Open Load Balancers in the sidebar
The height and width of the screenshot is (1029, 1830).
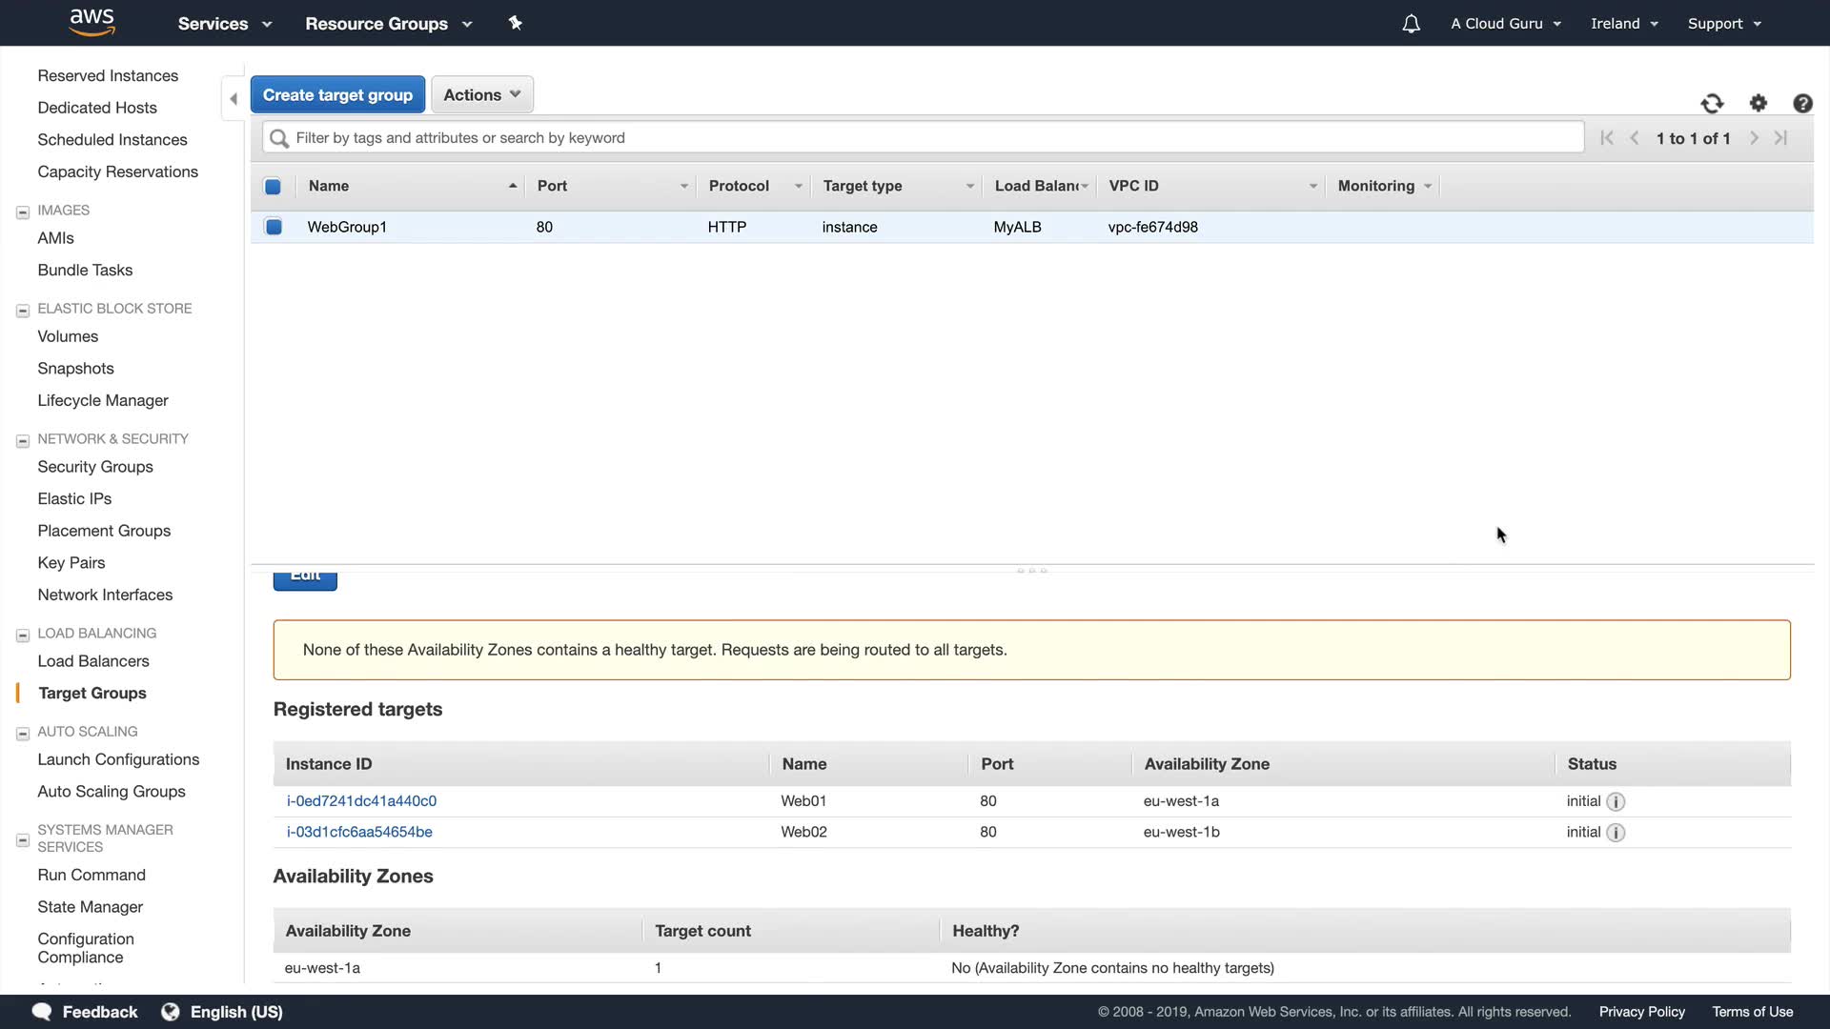coord(93,661)
